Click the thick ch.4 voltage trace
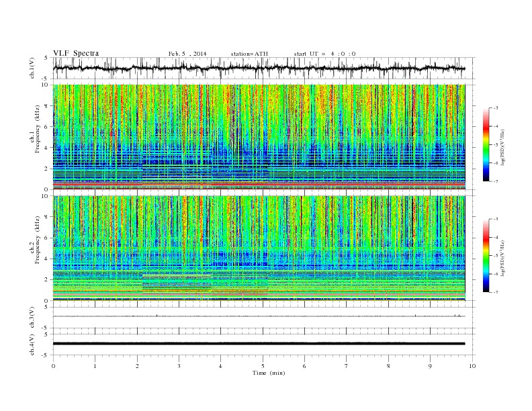Viewport: 532px width, 411px height. tap(259, 344)
